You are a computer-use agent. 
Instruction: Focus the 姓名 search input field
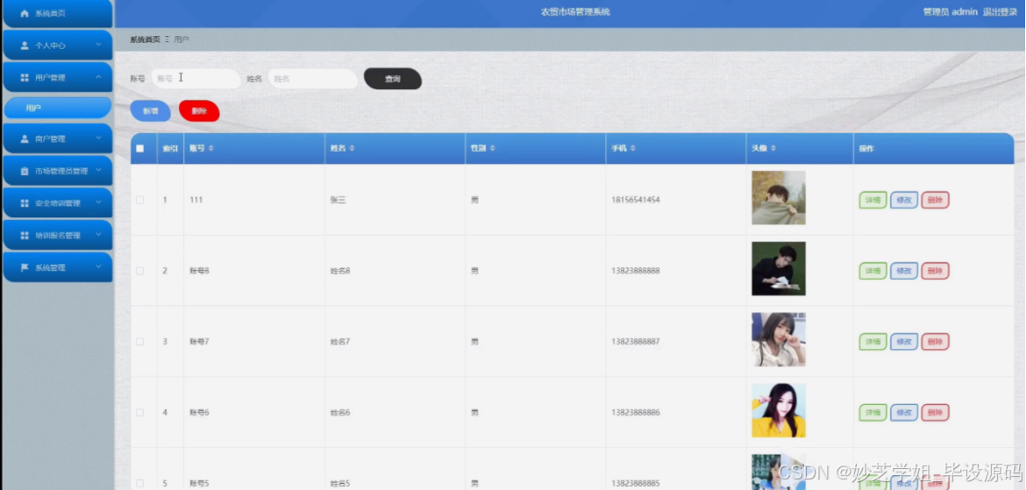coord(313,79)
